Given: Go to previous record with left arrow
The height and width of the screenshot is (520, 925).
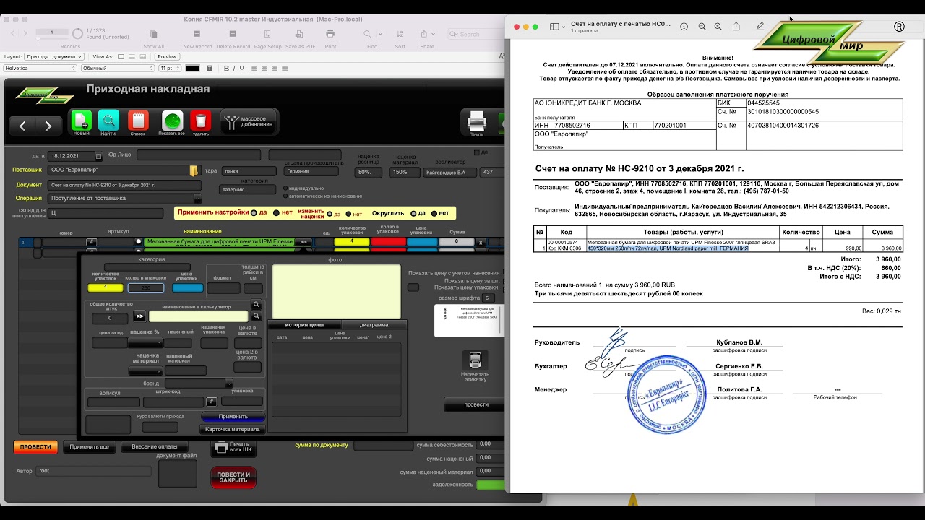Looking at the screenshot, I should (22, 126).
